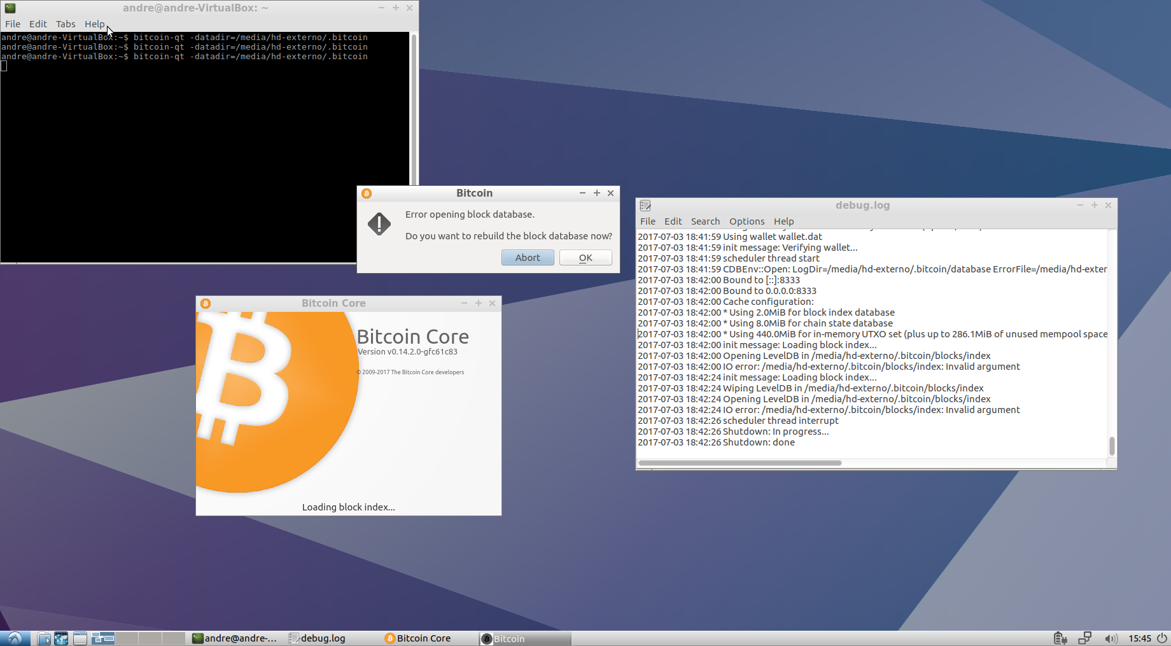Click the volume speaker tray icon
This screenshot has height=646, width=1171.
(1111, 638)
